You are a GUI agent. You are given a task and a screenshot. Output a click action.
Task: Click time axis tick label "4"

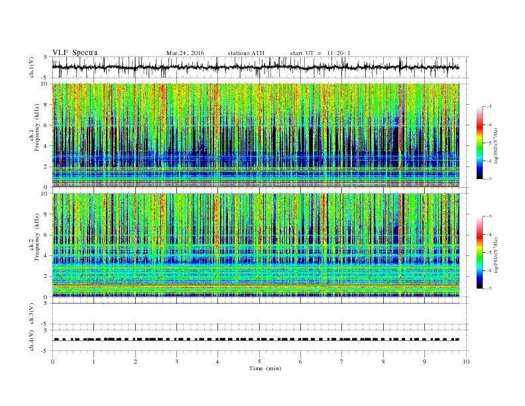pyautogui.click(x=218, y=362)
